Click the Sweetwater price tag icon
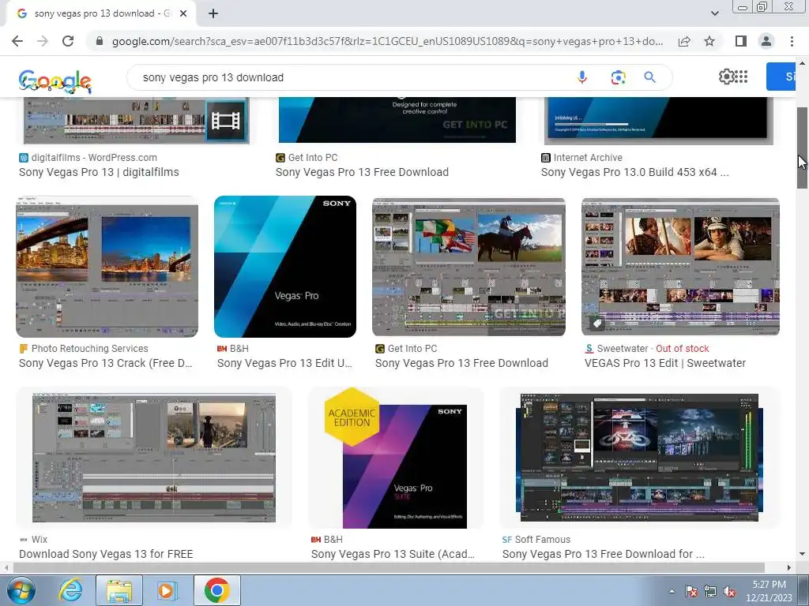The width and height of the screenshot is (809, 606). [x=597, y=324]
